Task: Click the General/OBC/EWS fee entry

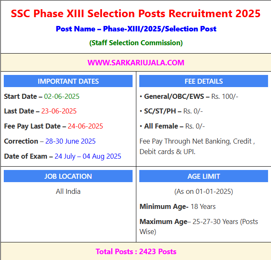Action: [x=189, y=96]
